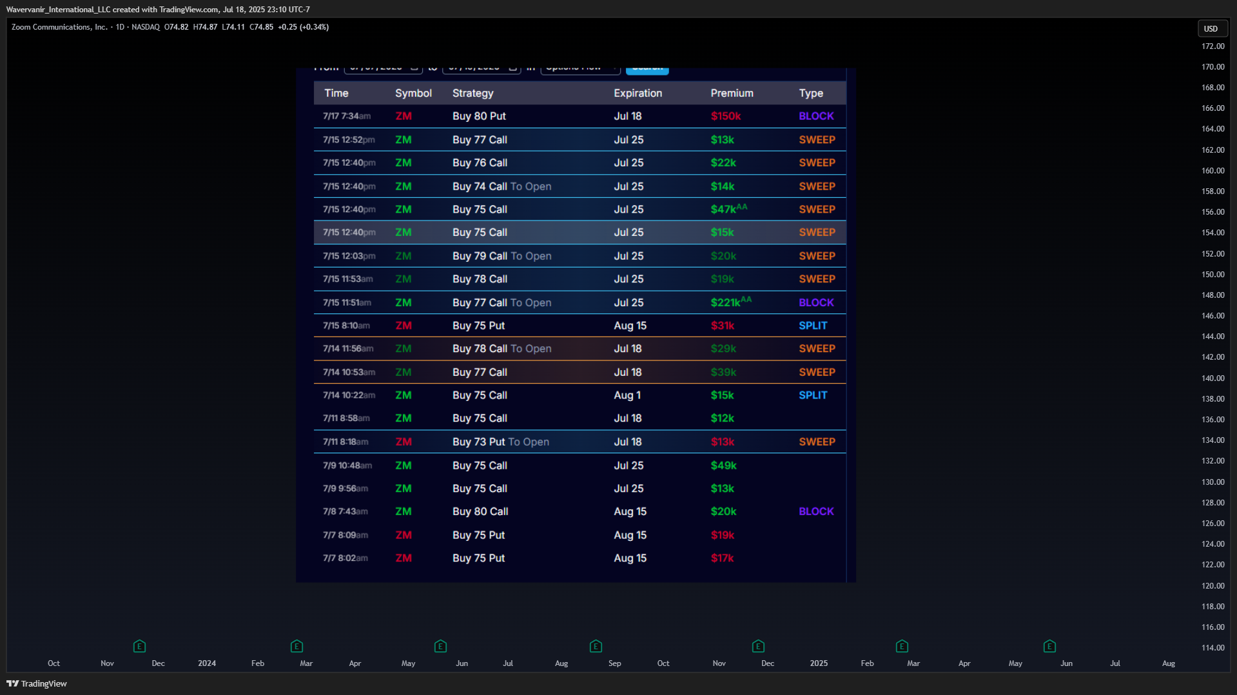Click the $49k premium value
Screen dimensions: 1237x695
coord(723,465)
